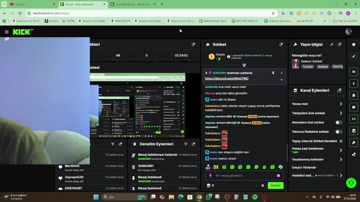Select the stream preview icon in sidebar
360x202 pixels.
pos(354,72)
